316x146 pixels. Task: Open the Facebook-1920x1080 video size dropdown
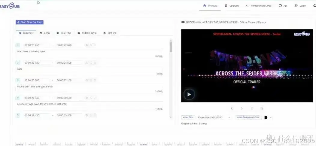(214, 117)
